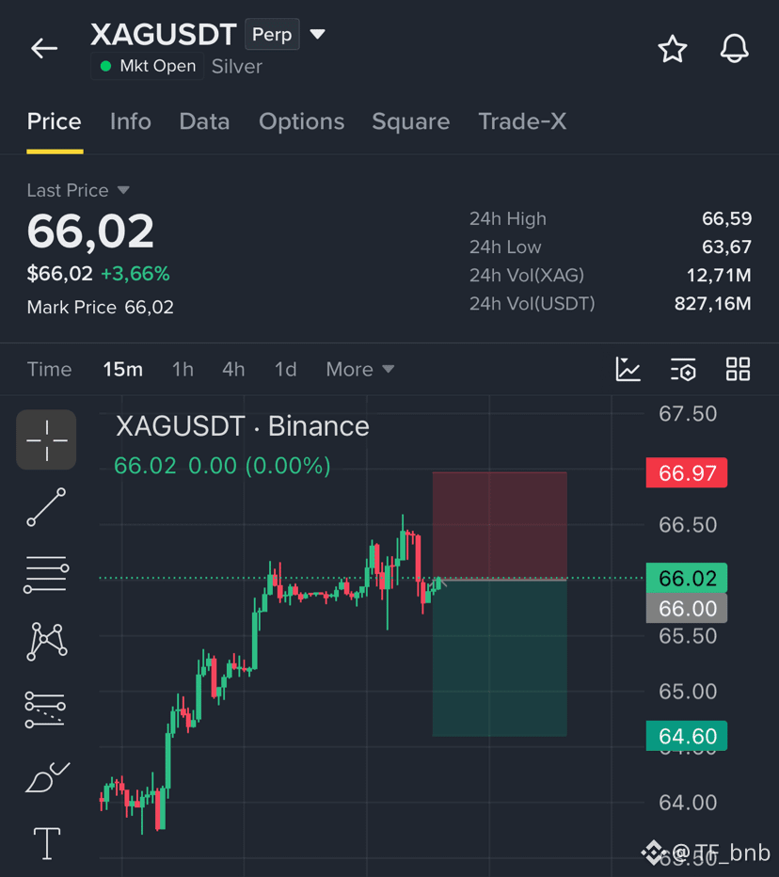
Task: Click the Mark Price 66,02 text
Action: pos(100,307)
